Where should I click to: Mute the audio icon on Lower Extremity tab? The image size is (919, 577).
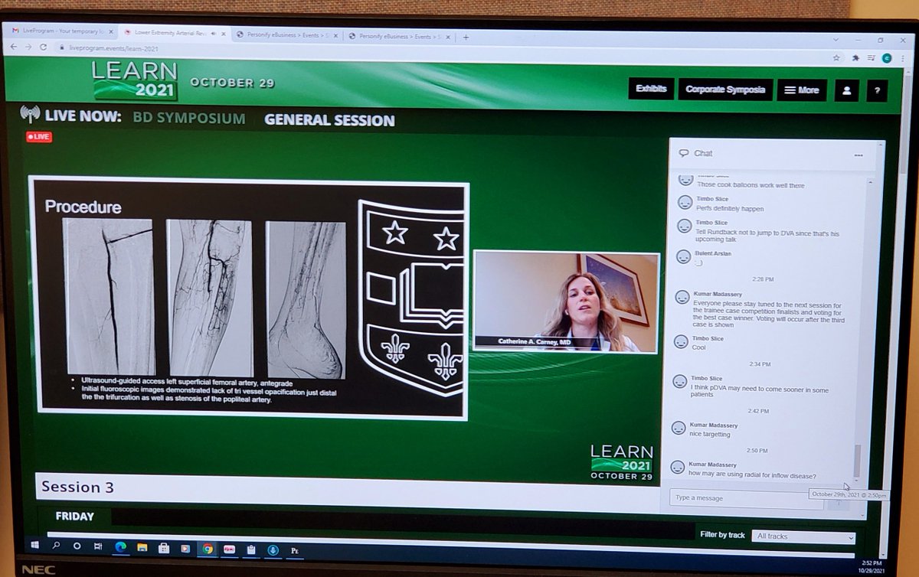(213, 33)
